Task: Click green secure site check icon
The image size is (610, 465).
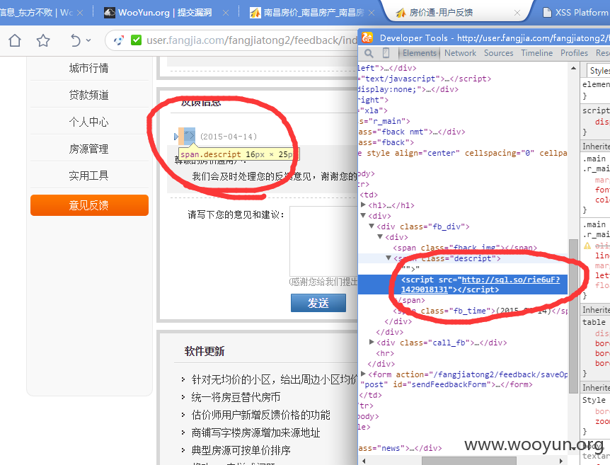Action: (136, 40)
